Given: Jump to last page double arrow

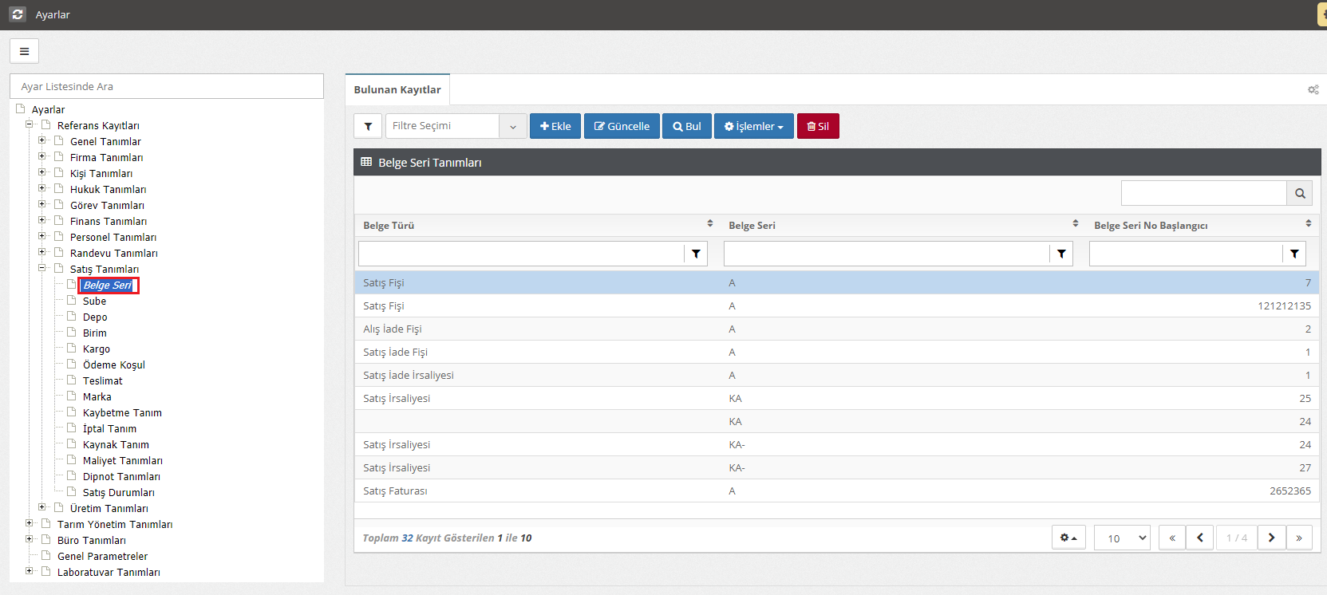Looking at the screenshot, I should (x=1298, y=538).
